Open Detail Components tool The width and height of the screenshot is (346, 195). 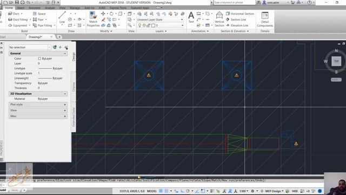click(x=265, y=19)
